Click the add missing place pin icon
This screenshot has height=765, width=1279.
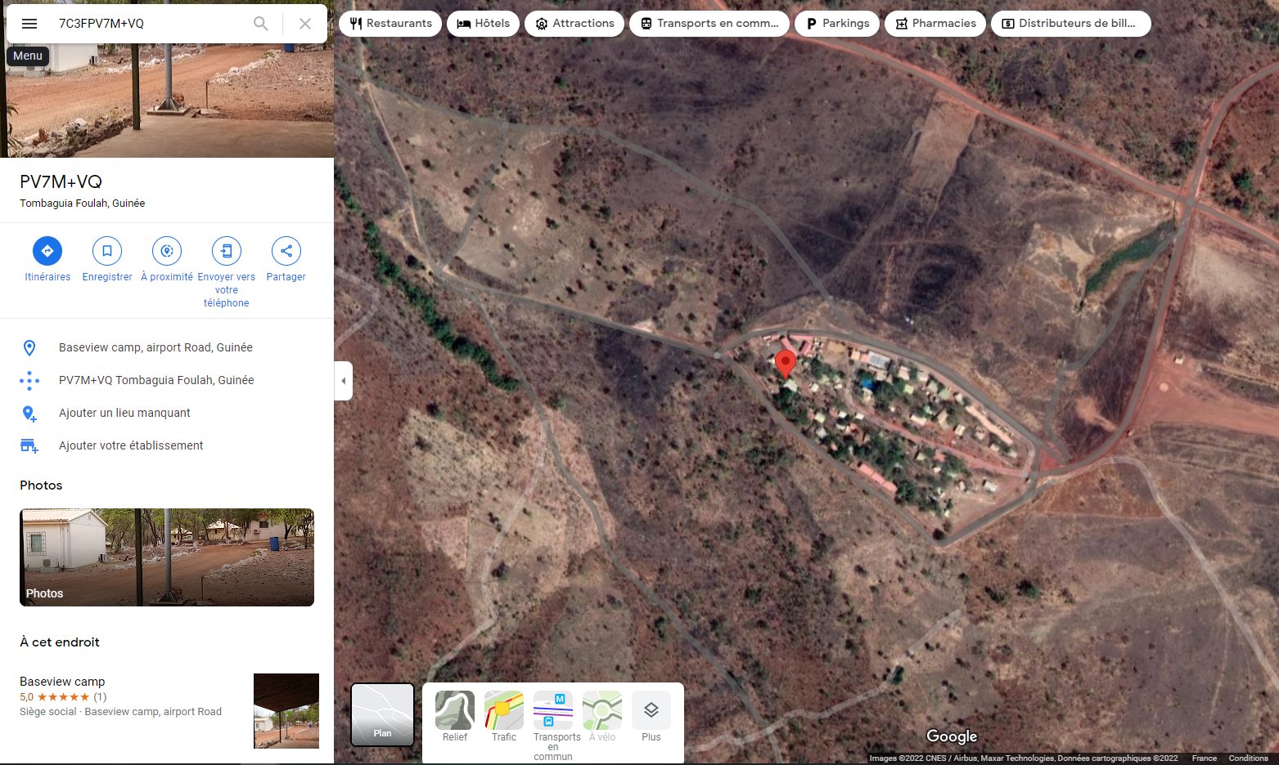(29, 414)
